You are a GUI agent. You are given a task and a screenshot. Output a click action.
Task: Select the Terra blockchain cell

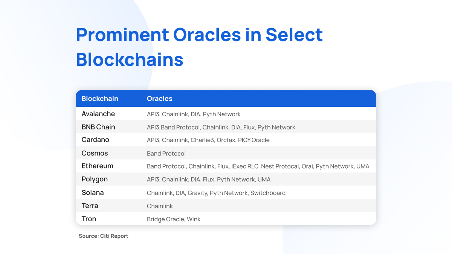click(x=90, y=206)
